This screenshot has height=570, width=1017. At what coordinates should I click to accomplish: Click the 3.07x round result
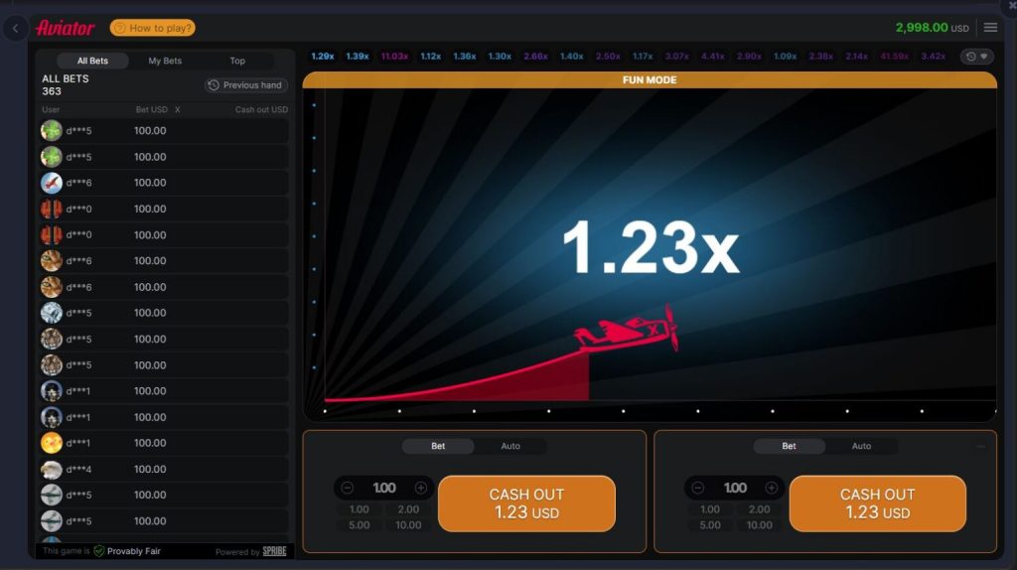click(x=677, y=57)
